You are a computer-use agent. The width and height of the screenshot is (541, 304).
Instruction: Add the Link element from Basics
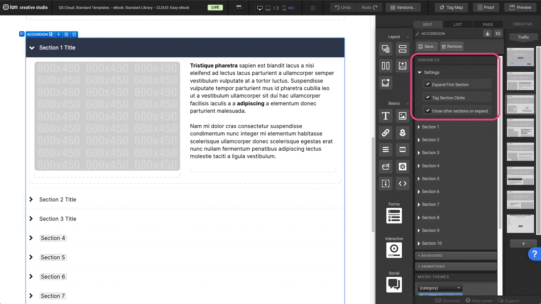pos(385,133)
